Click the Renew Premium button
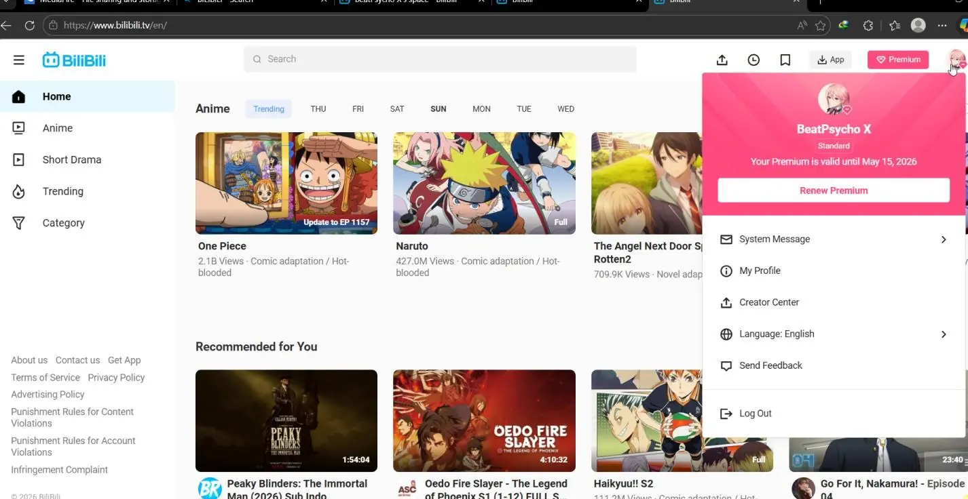968x499 pixels. click(834, 191)
